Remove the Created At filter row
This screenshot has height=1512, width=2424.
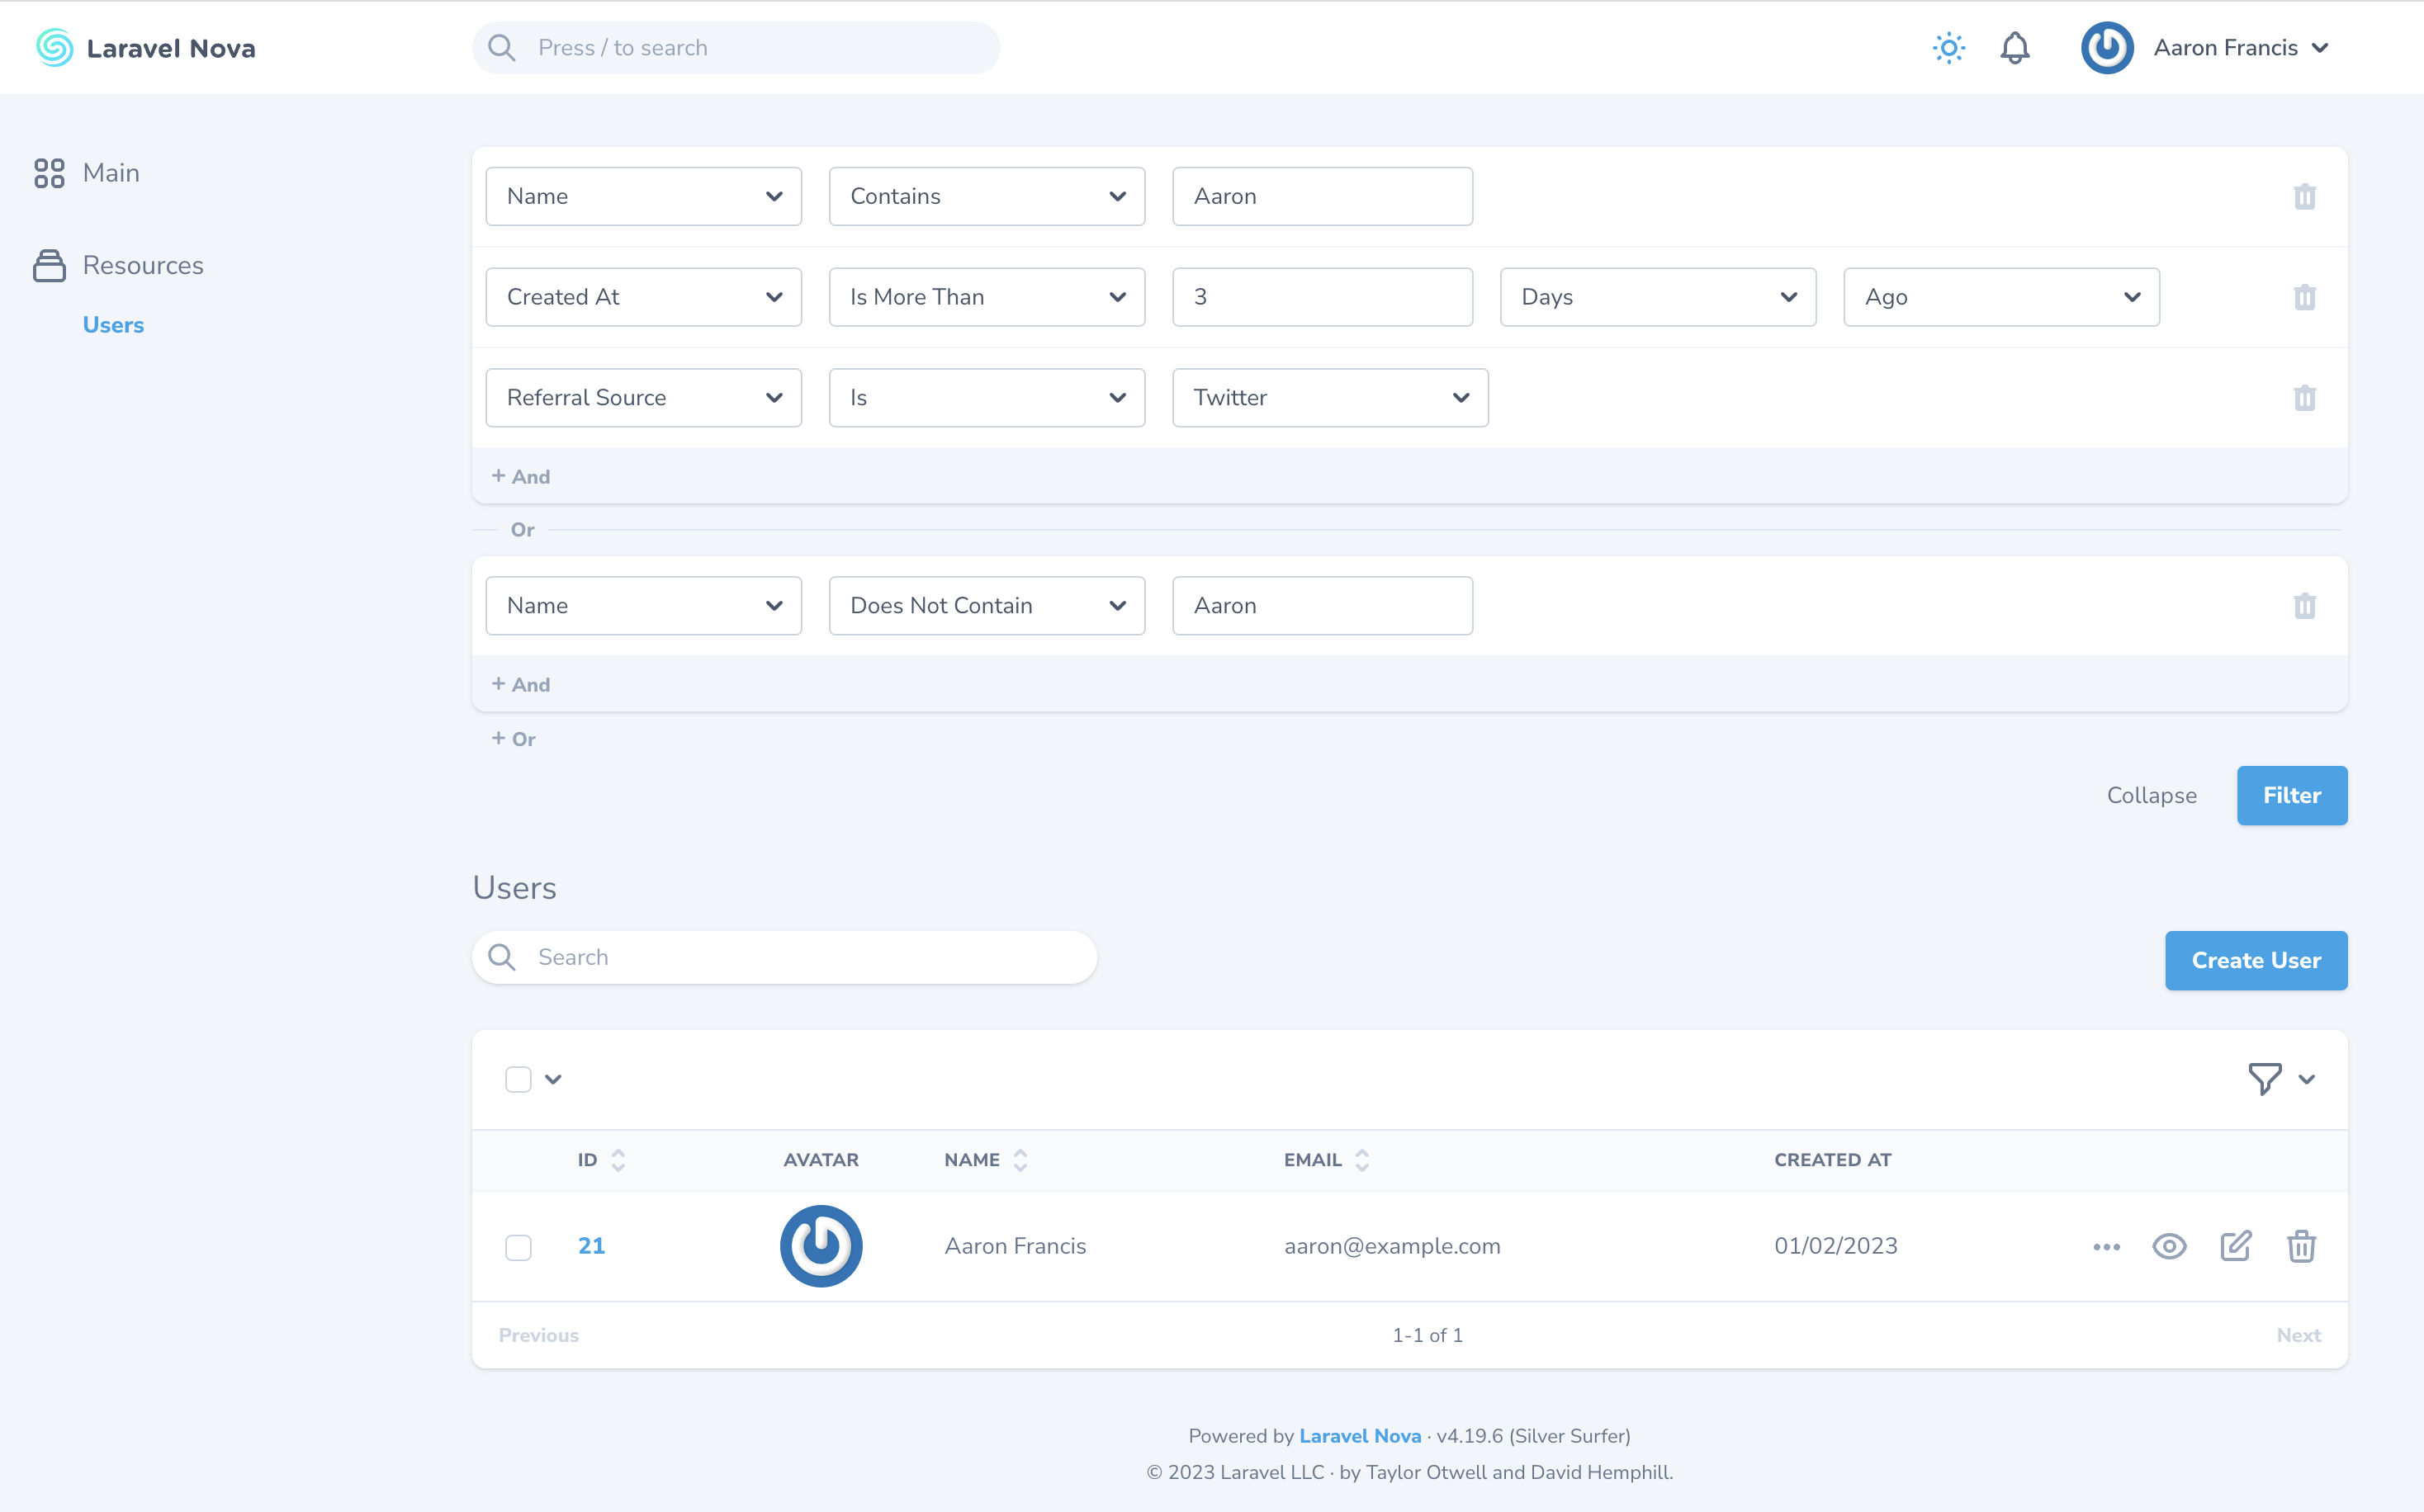tap(2304, 297)
